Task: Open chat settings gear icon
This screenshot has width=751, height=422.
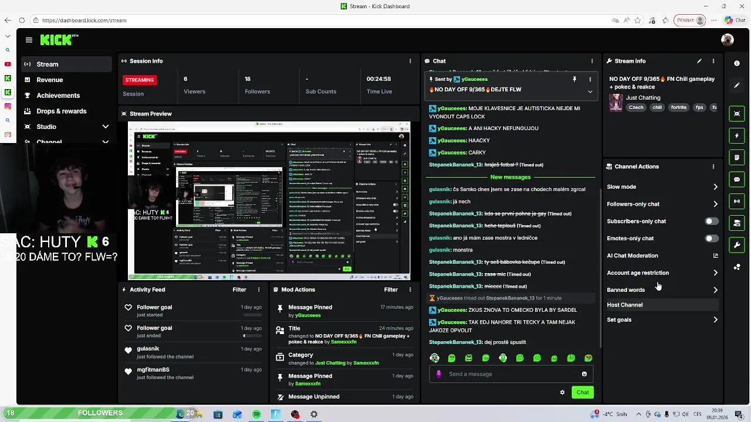Action: tap(562, 393)
